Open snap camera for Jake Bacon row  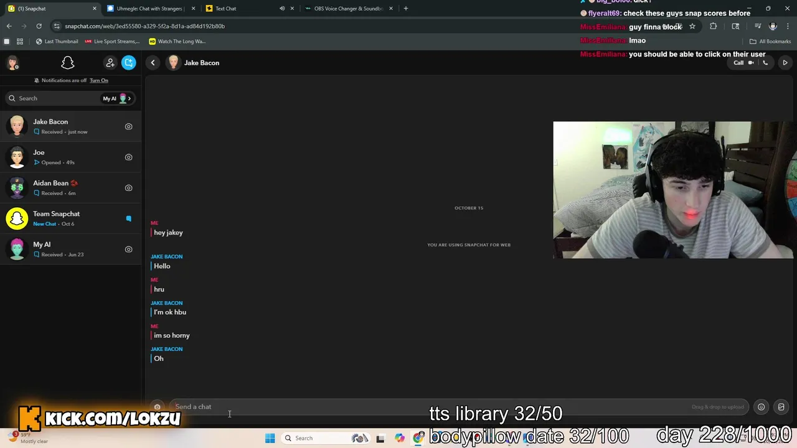coord(129,126)
